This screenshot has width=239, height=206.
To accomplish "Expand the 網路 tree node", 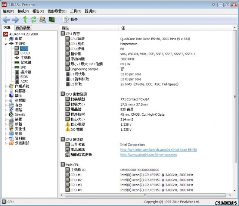I will pos(6,110).
